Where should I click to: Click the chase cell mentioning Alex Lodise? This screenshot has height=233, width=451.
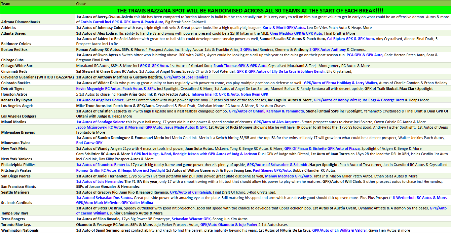(x=263, y=33)
